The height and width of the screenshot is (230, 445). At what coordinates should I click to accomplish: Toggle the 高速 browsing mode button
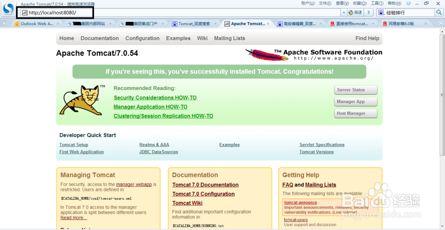pos(355,12)
